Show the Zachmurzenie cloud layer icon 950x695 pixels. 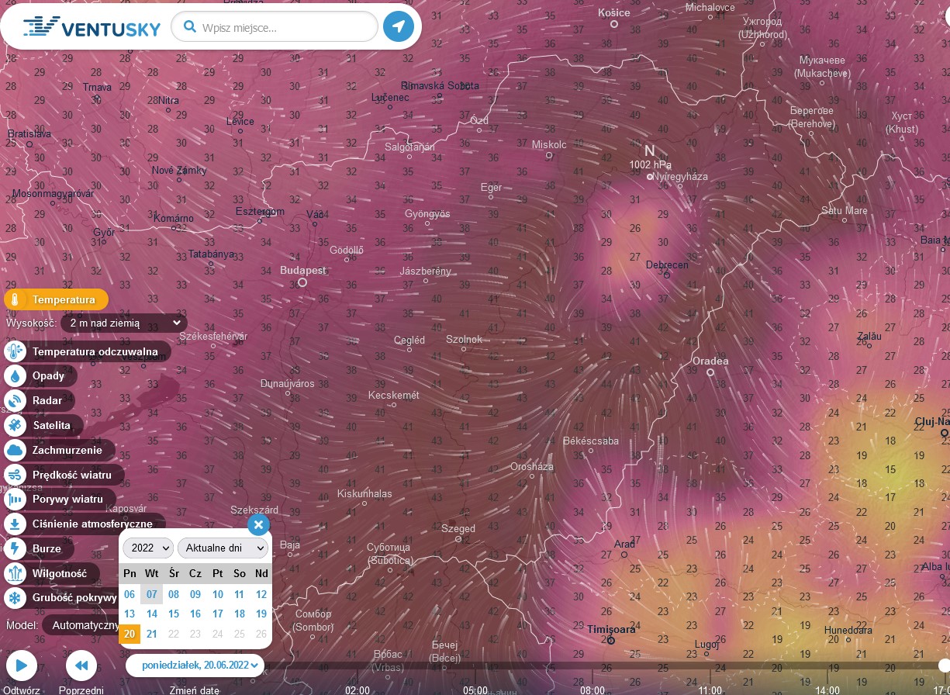[15, 451]
